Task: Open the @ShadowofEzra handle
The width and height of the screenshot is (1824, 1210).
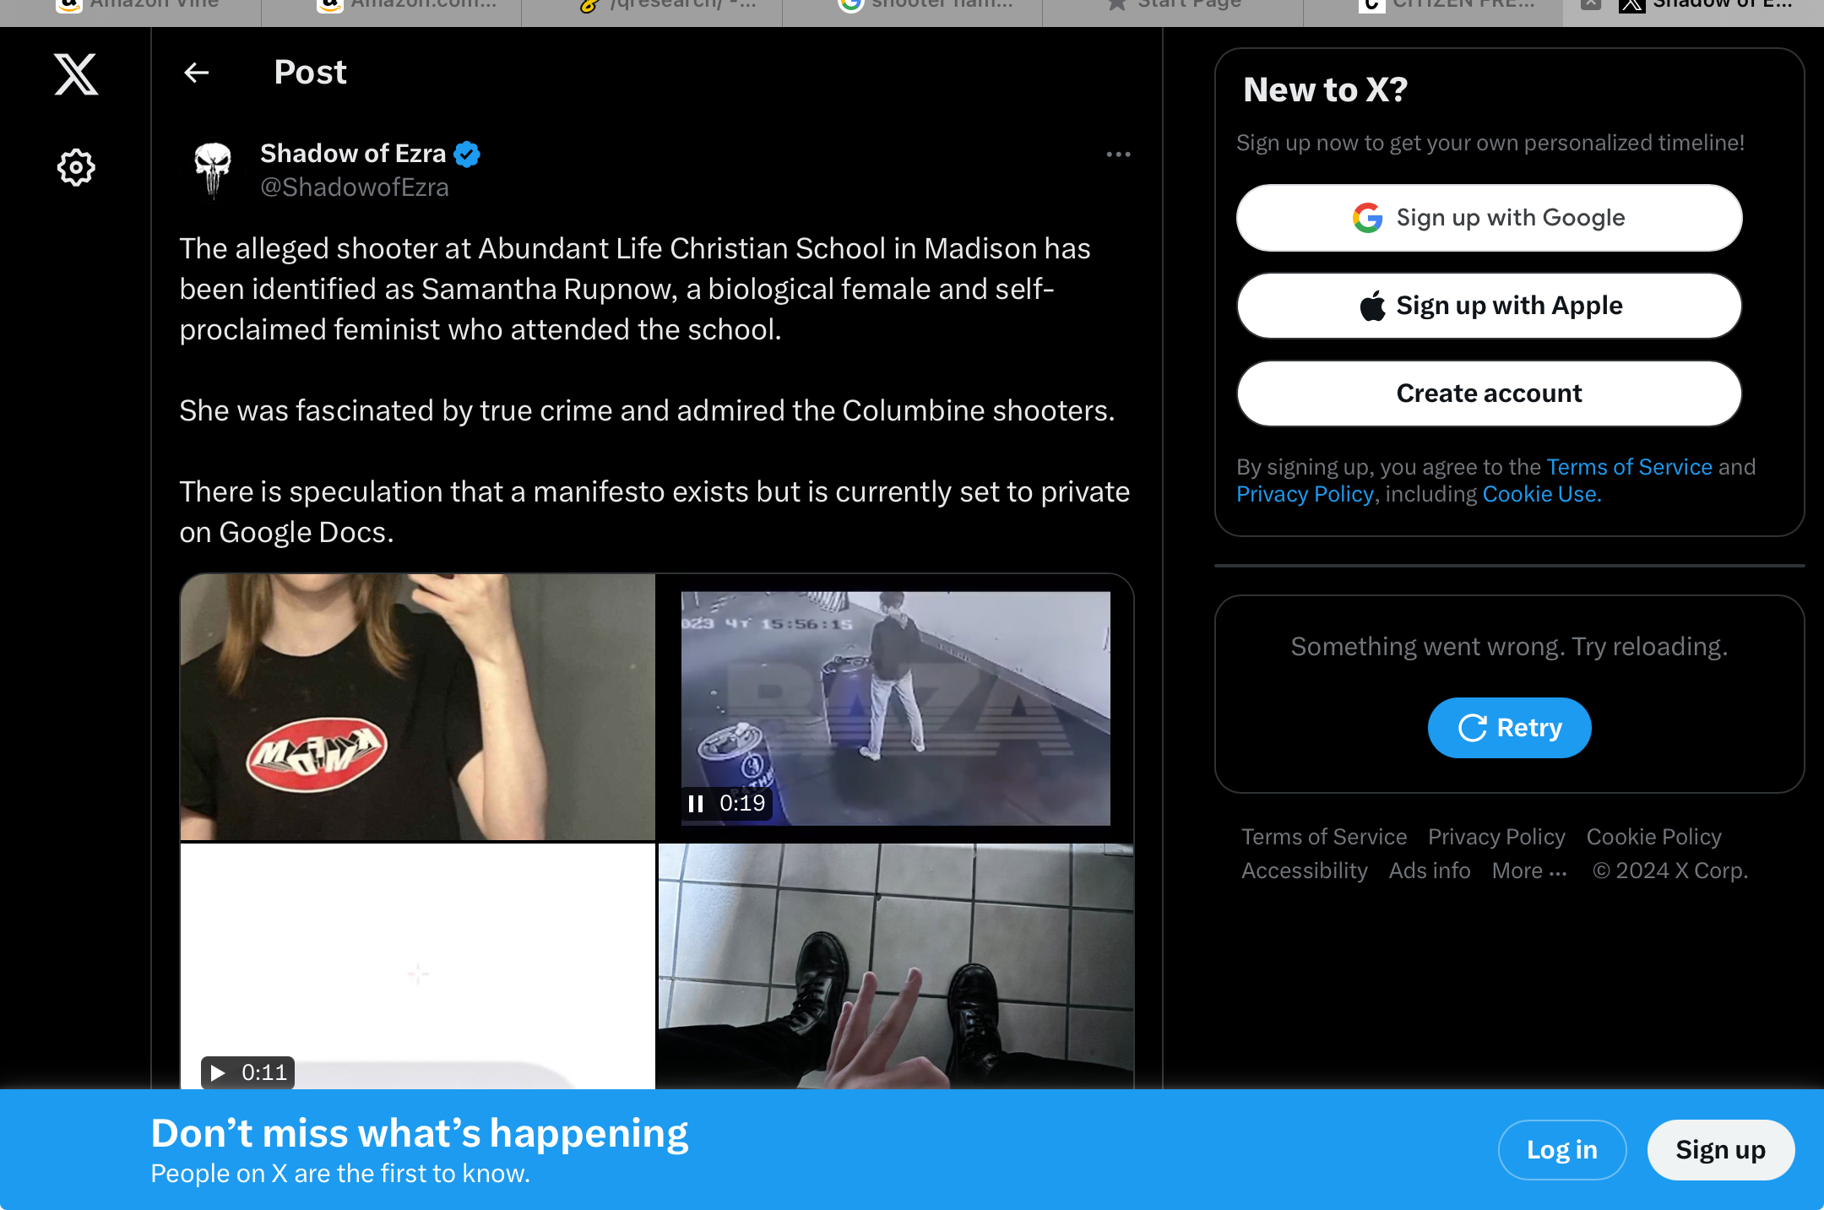Action: 355,187
